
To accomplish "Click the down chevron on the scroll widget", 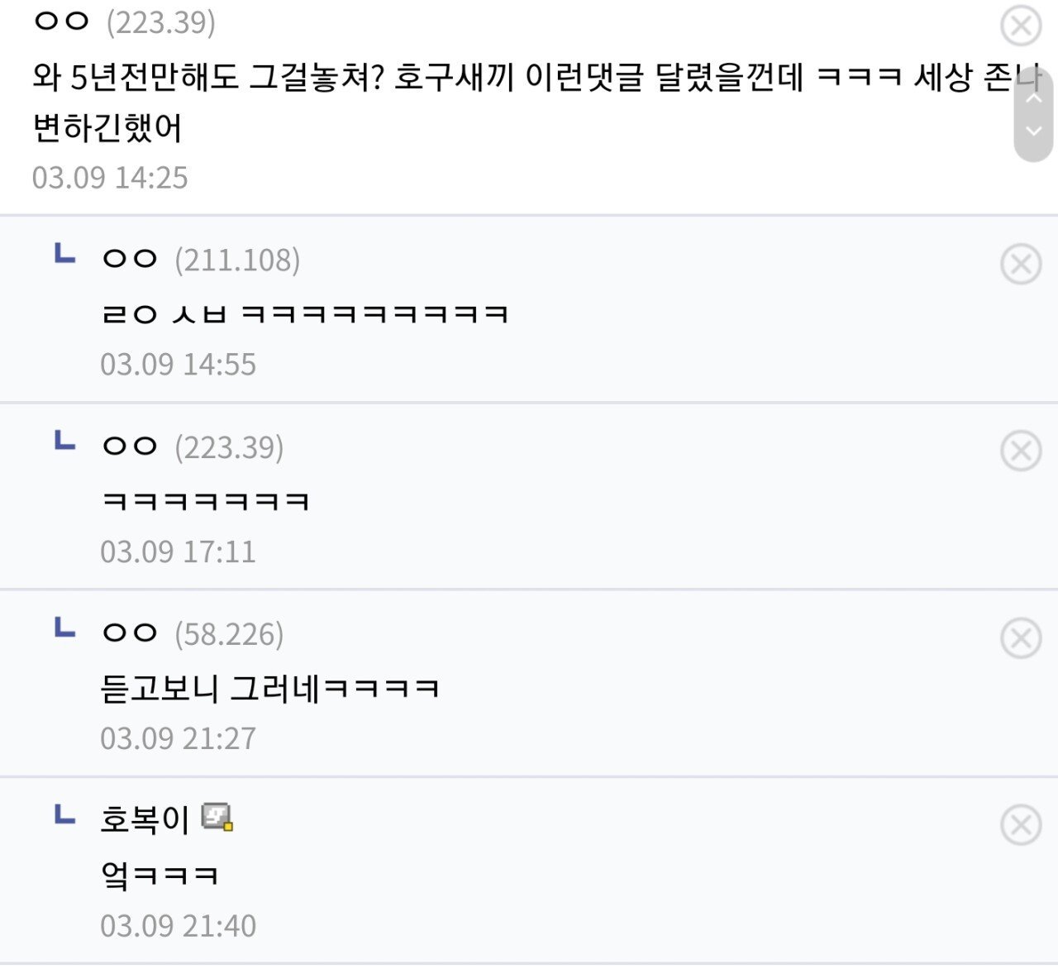I will pos(1032,131).
